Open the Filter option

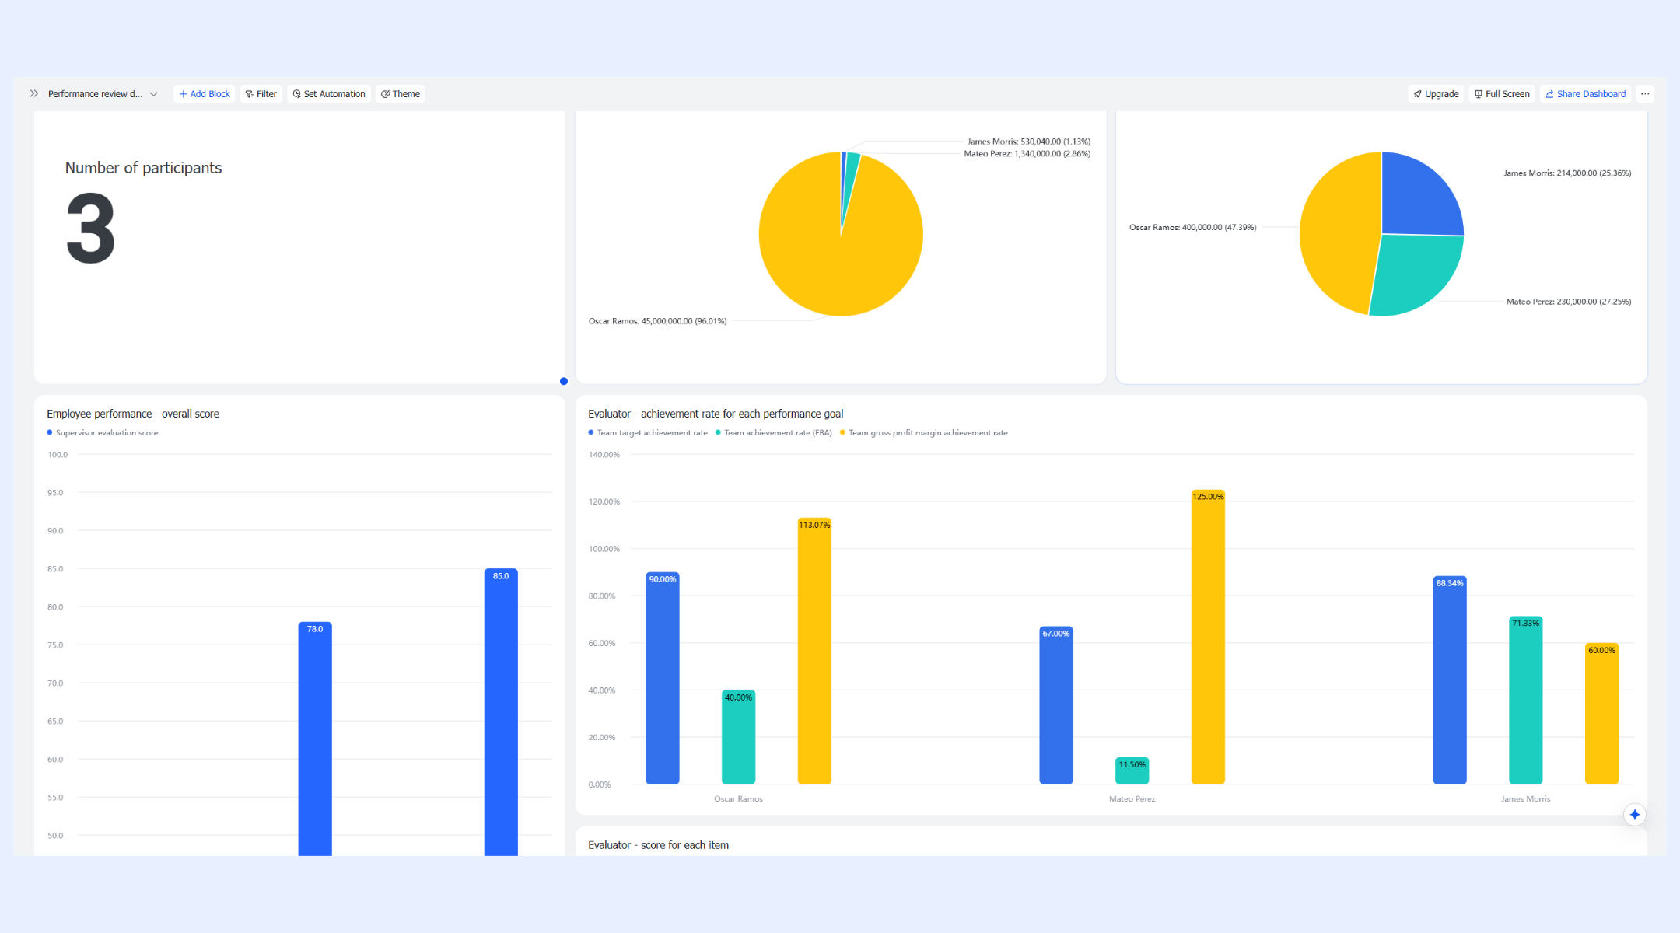tap(261, 94)
